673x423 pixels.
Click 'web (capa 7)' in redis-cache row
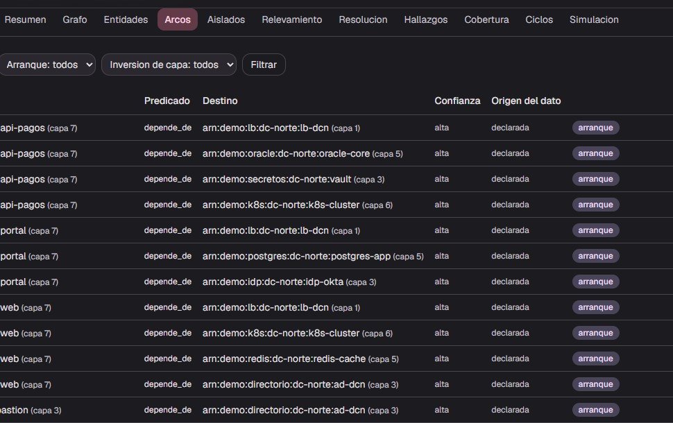(26, 359)
